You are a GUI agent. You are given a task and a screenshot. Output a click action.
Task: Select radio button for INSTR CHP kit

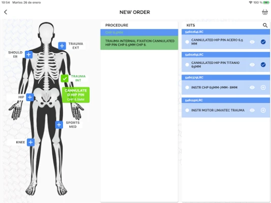(187, 87)
